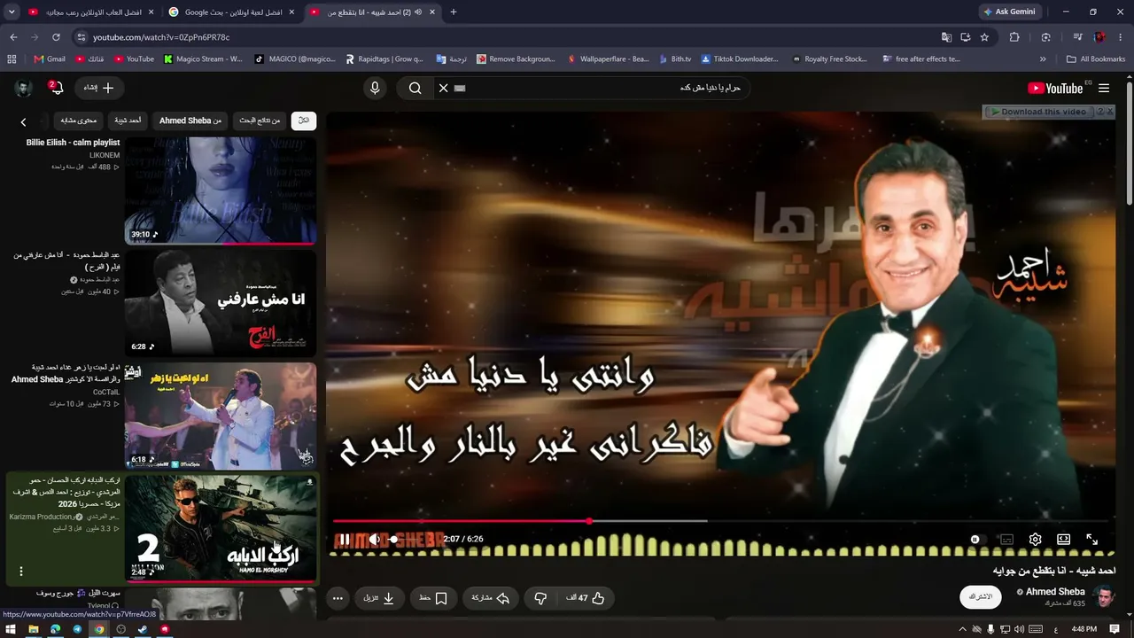Switch to theater mode in the player

pos(1063,539)
